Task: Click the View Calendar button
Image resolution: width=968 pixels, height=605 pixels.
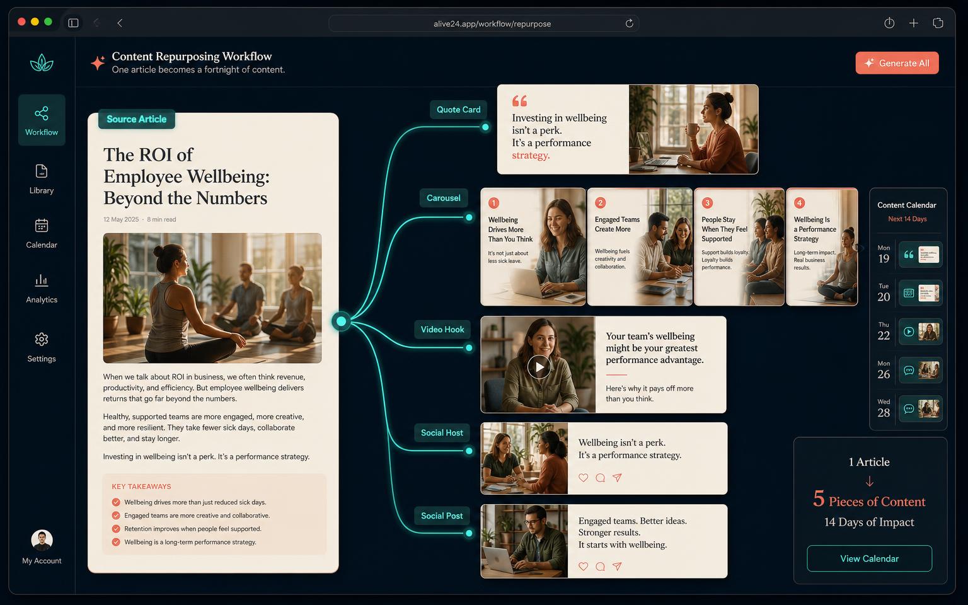Action: [x=869, y=558]
